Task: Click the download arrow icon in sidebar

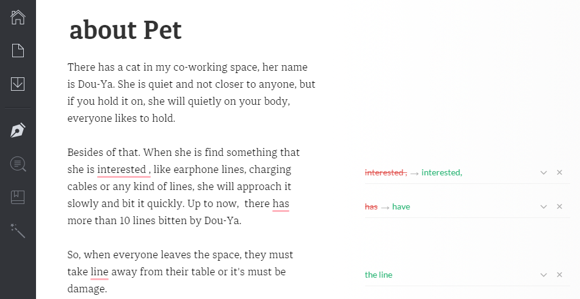Action: point(18,84)
